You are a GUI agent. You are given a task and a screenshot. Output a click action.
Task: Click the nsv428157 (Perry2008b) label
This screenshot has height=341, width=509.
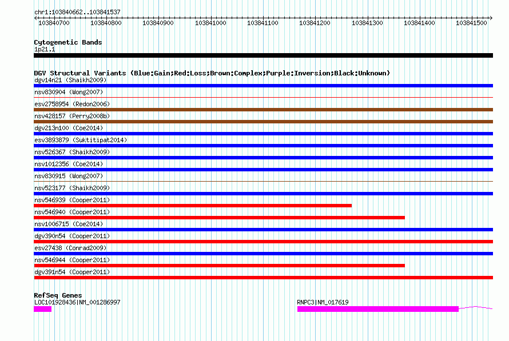72,116
